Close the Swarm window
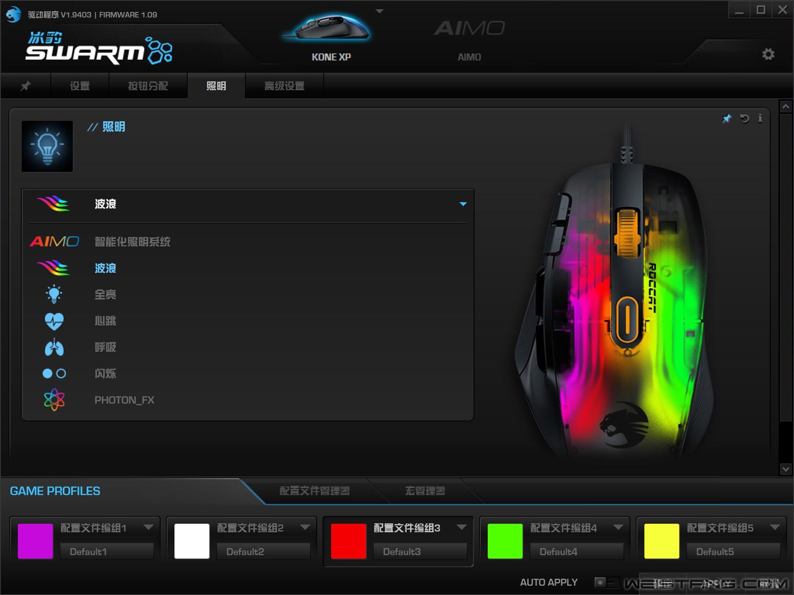The width and height of the screenshot is (794, 595). pos(783,10)
